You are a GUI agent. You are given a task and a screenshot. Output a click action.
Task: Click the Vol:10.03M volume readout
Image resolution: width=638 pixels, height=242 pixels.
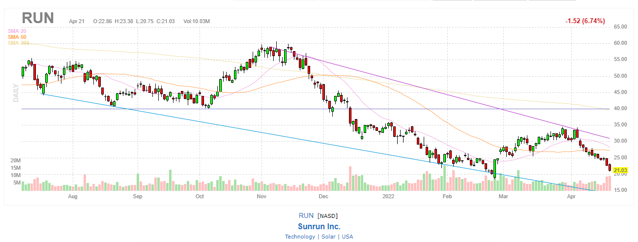pos(197,21)
